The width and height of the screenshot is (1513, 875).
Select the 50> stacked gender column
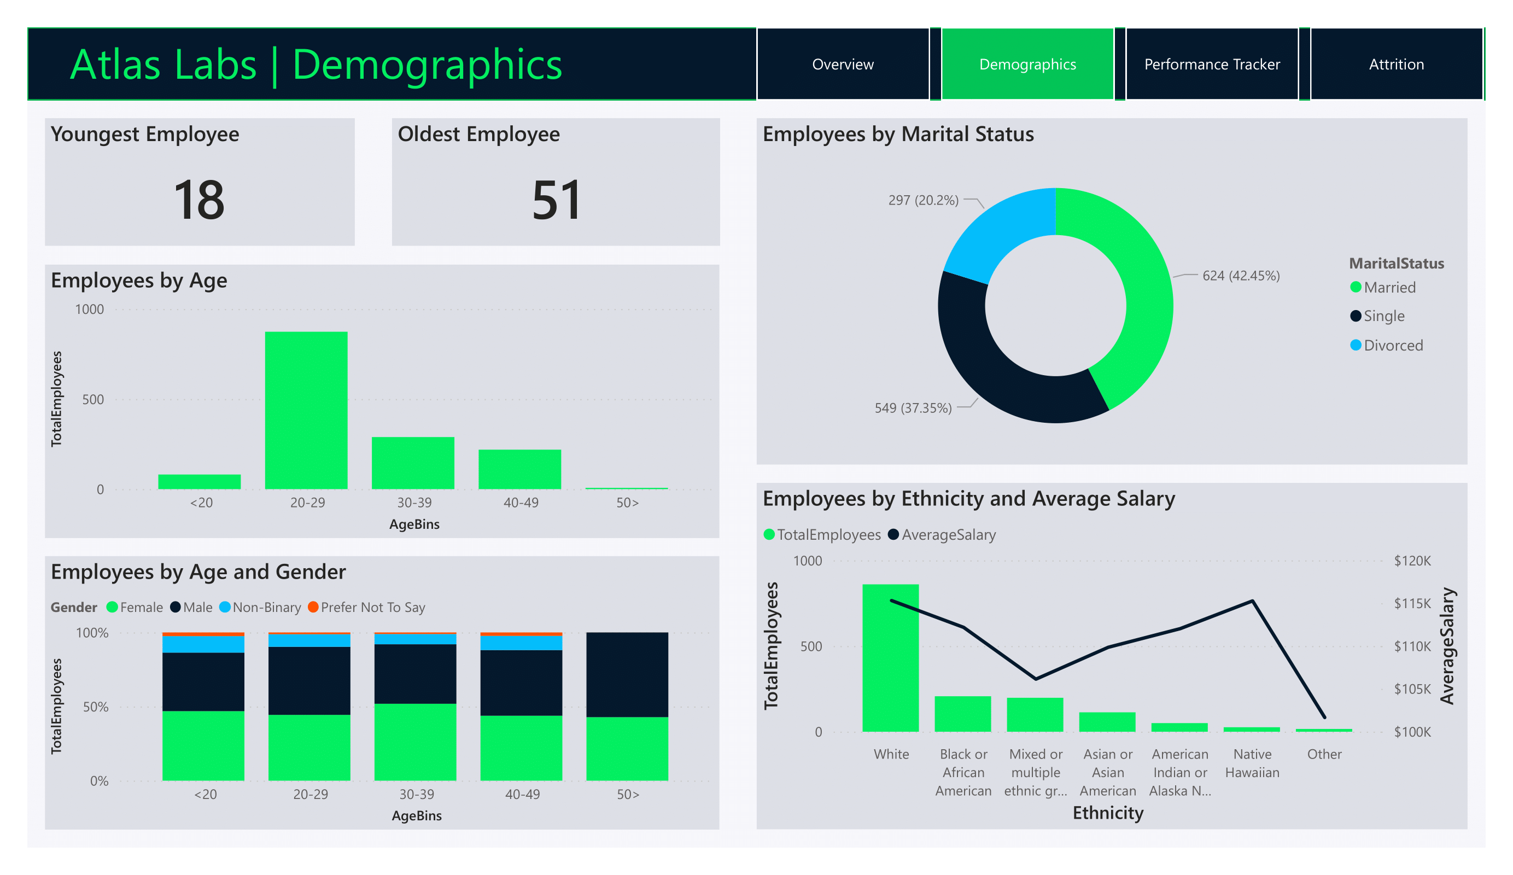(x=627, y=705)
